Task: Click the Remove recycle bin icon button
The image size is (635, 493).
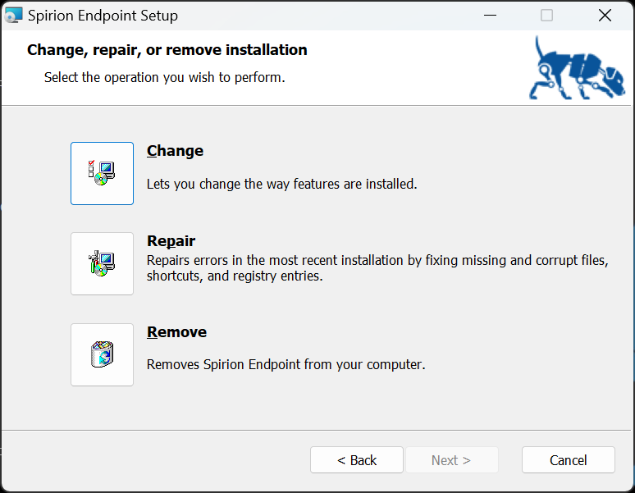Action: pos(102,354)
